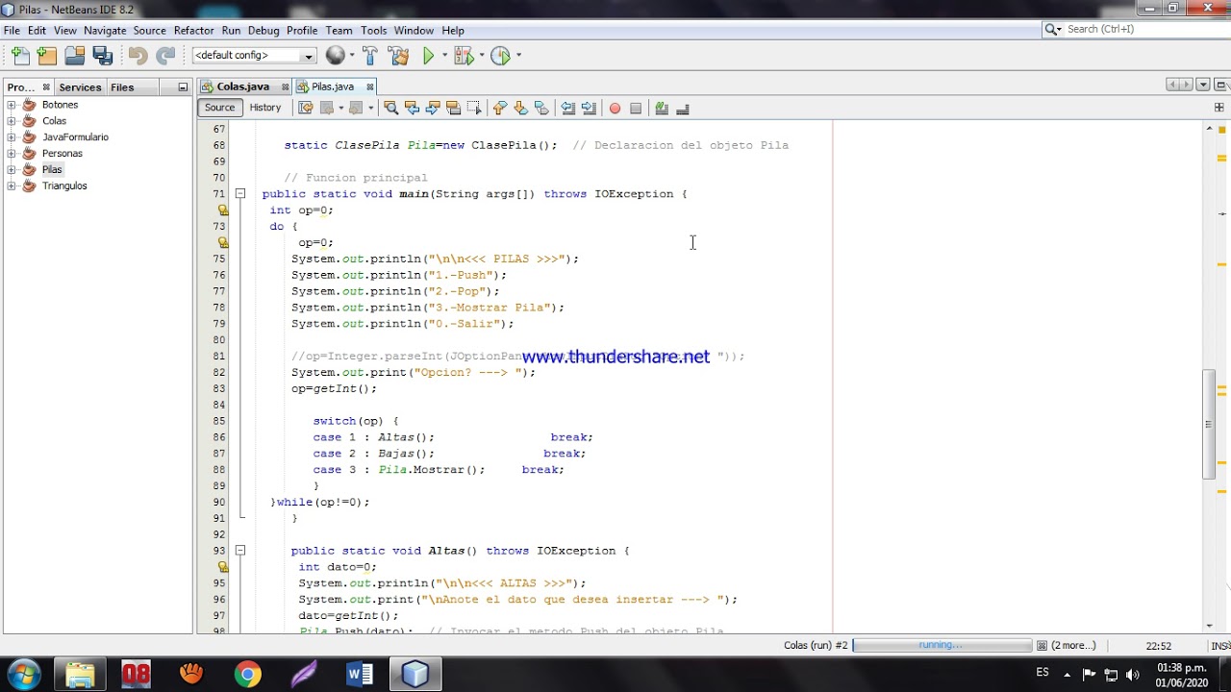Click the Profile Project icon

point(500,56)
